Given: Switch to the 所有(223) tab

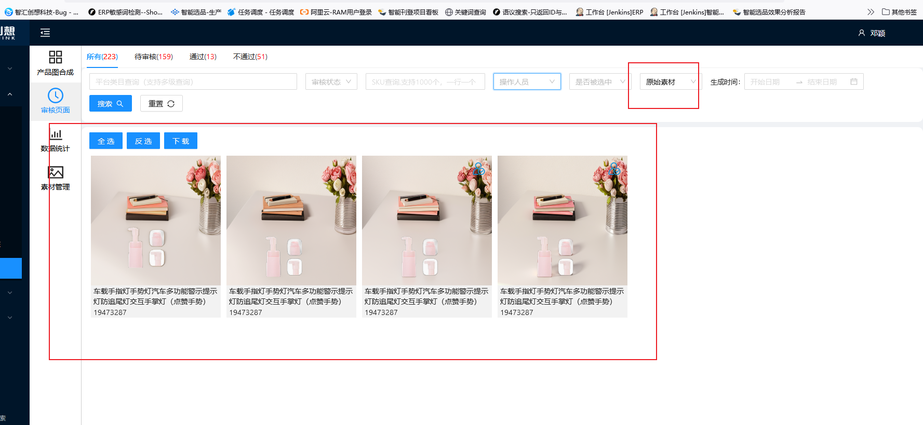Looking at the screenshot, I should pos(102,57).
